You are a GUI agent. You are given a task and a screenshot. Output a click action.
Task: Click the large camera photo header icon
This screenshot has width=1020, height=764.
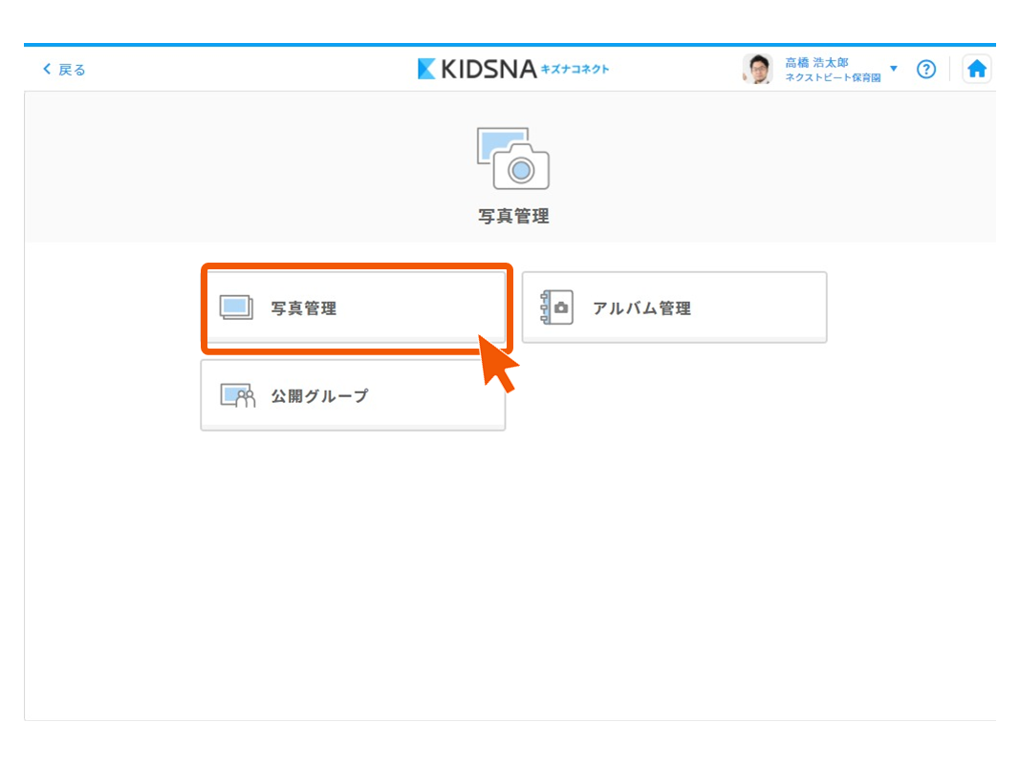point(513,159)
